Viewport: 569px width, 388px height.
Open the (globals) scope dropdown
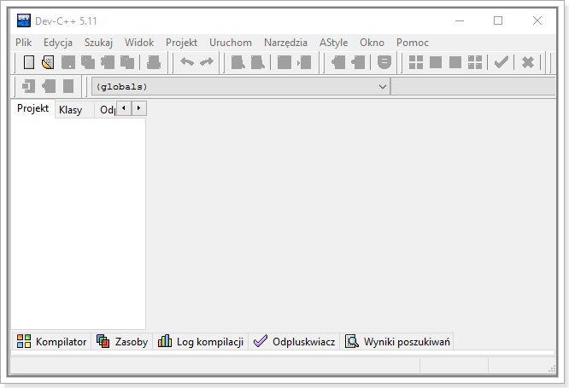click(241, 87)
